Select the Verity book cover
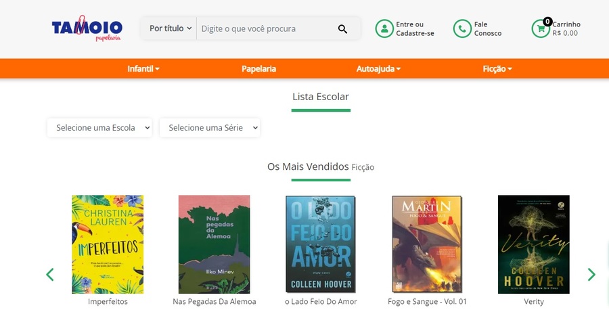 (534, 244)
